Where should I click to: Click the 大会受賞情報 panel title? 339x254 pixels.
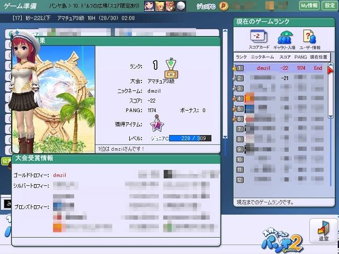click(34, 158)
